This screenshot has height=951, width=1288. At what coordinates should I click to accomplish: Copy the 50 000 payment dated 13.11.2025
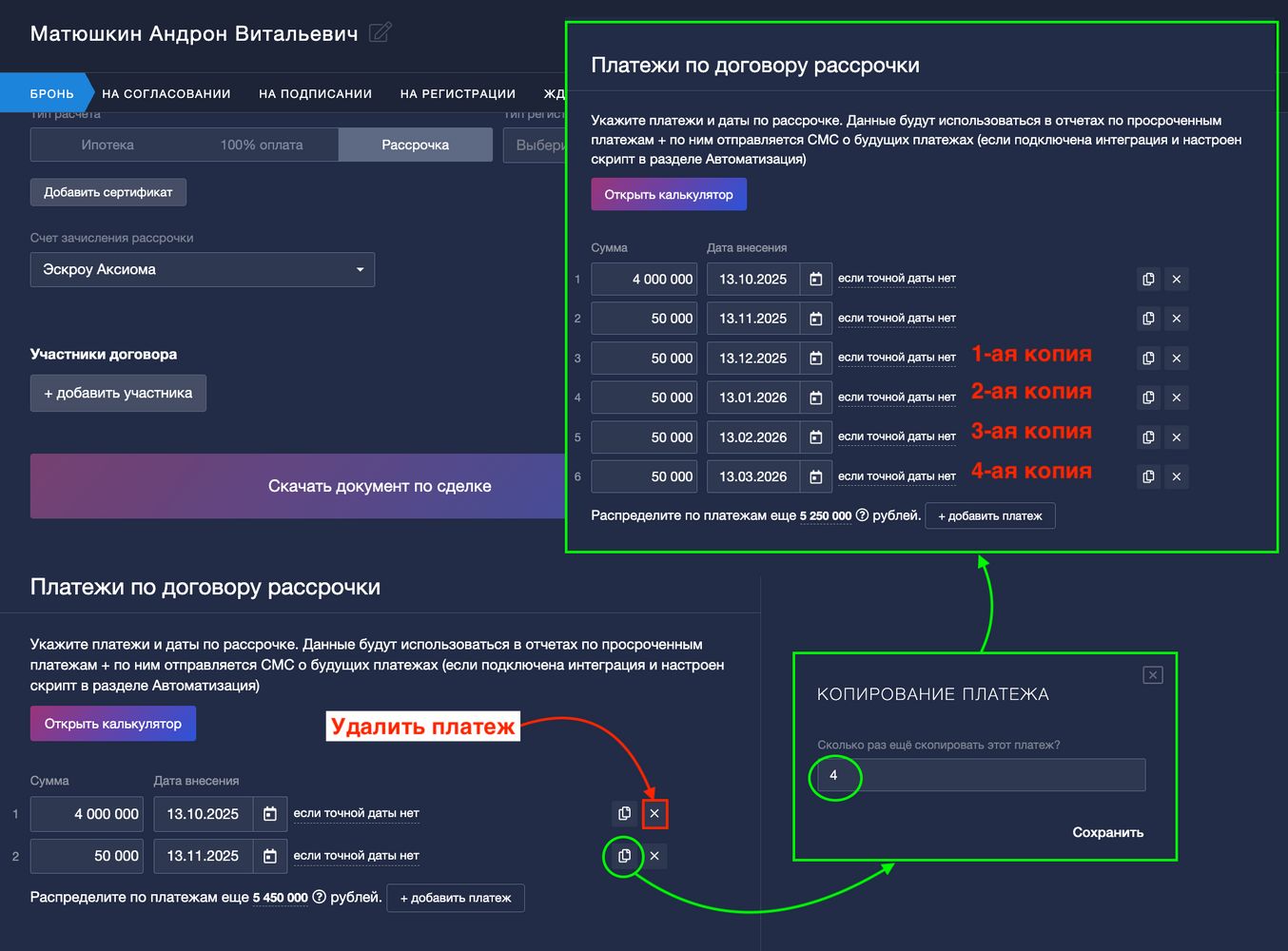coord(624,856)
